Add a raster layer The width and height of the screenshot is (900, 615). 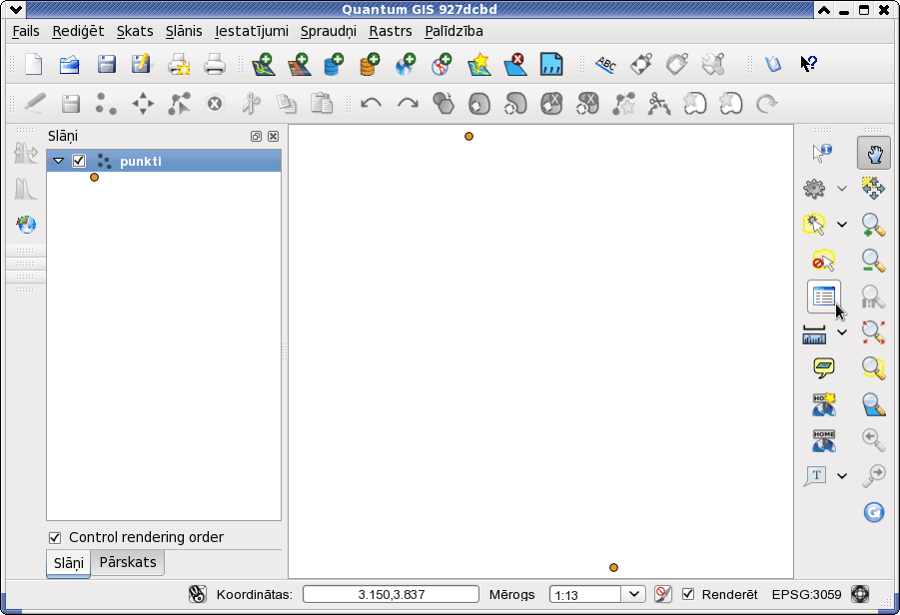[x=299, y=64]
